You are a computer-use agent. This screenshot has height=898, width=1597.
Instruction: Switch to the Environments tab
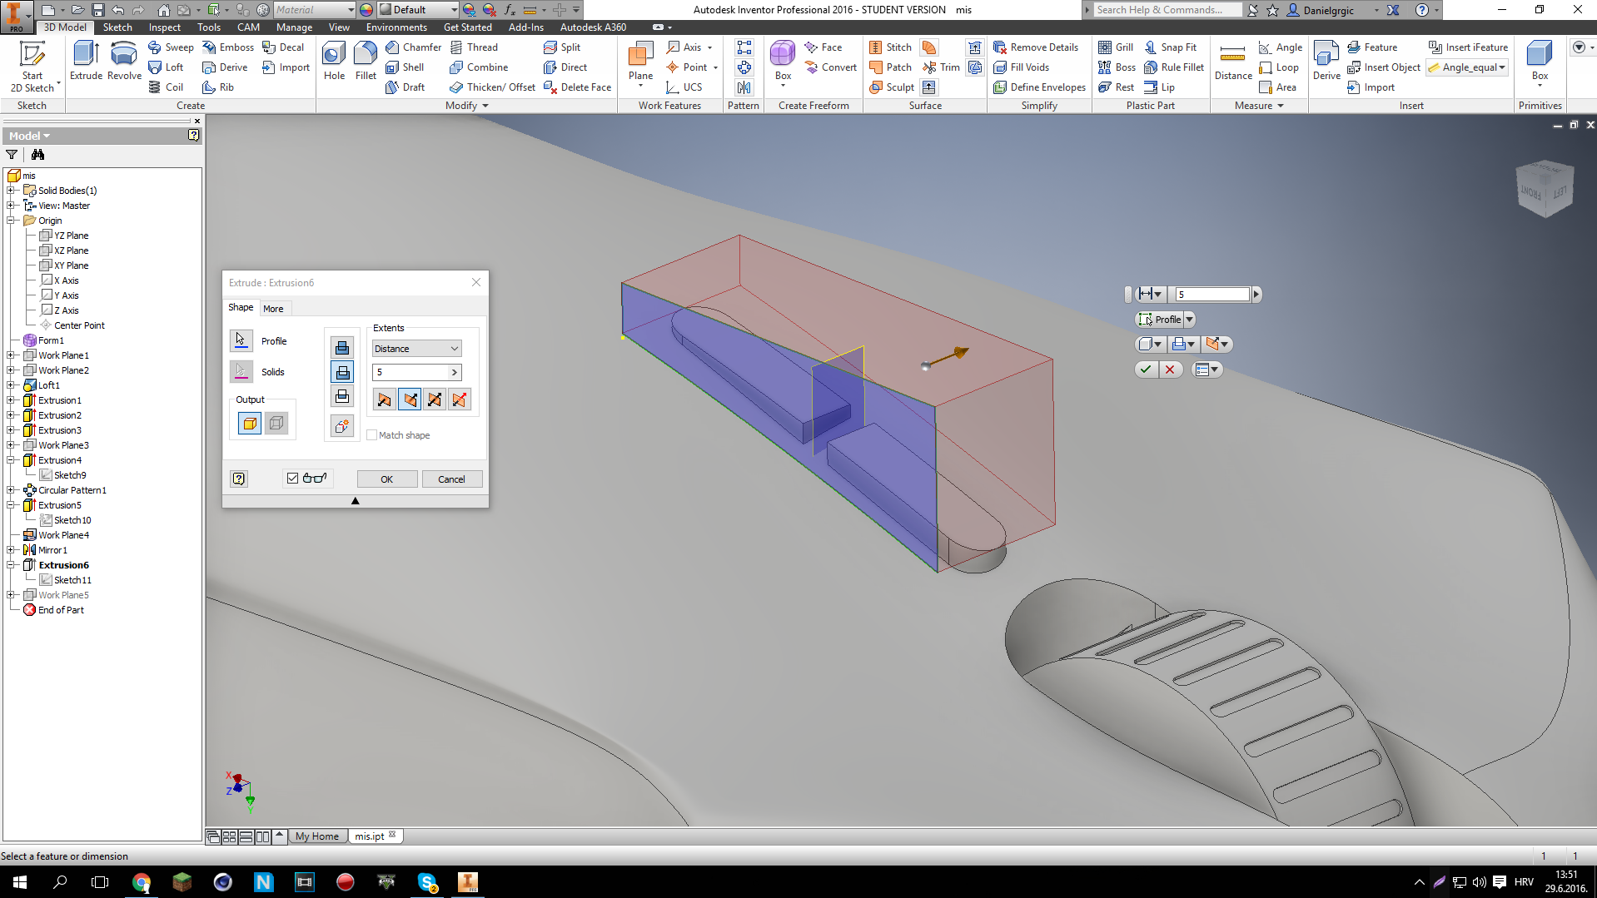click(396, 27)
